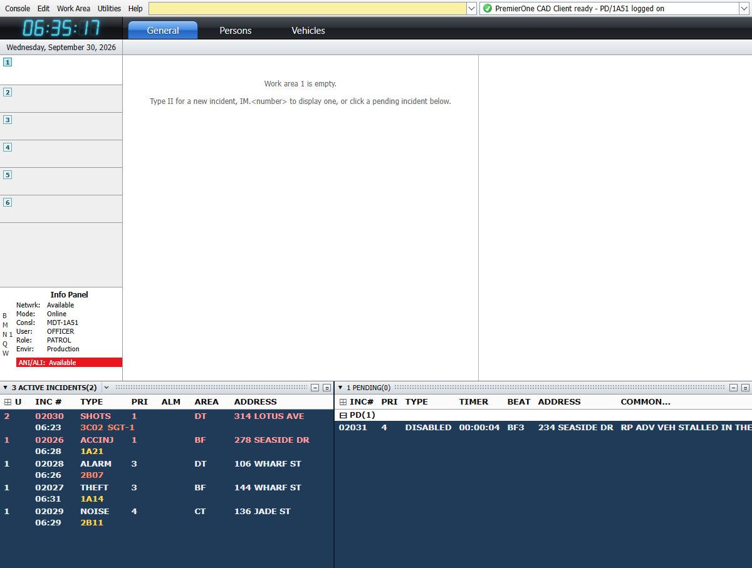Image resolution: width=752 pixels, height=568 pixels.
Task: Switch to the General tab
Action: point(163,30)
